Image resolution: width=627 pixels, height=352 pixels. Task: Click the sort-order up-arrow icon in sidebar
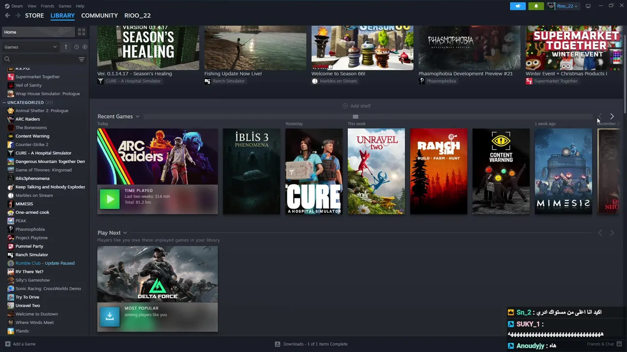click(66, 47)
